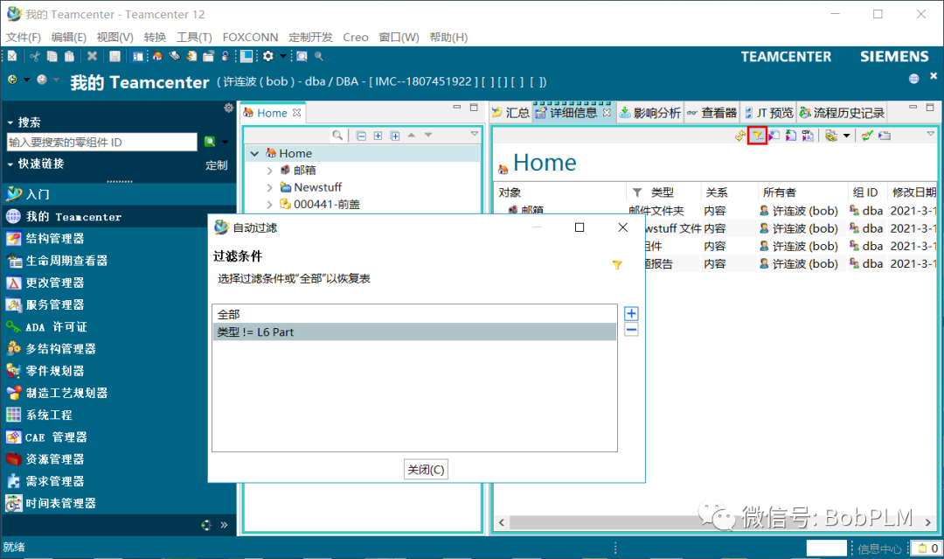Click the gear settings toolbar icon
The width and height of the screenshot is (944, 559).
268,56
